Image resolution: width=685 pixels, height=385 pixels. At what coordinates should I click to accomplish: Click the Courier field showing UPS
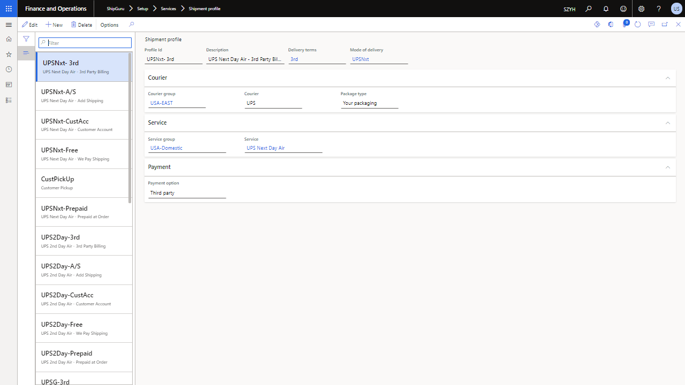(273, 103)
